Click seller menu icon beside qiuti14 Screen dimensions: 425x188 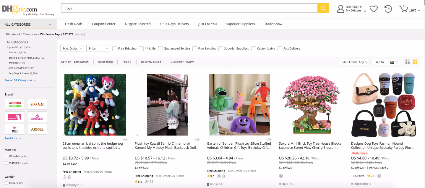(280, 184)
